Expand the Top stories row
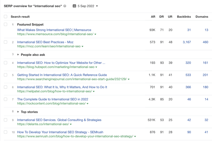The width and height of the screenshot is (212, 141). coord(18,112)
